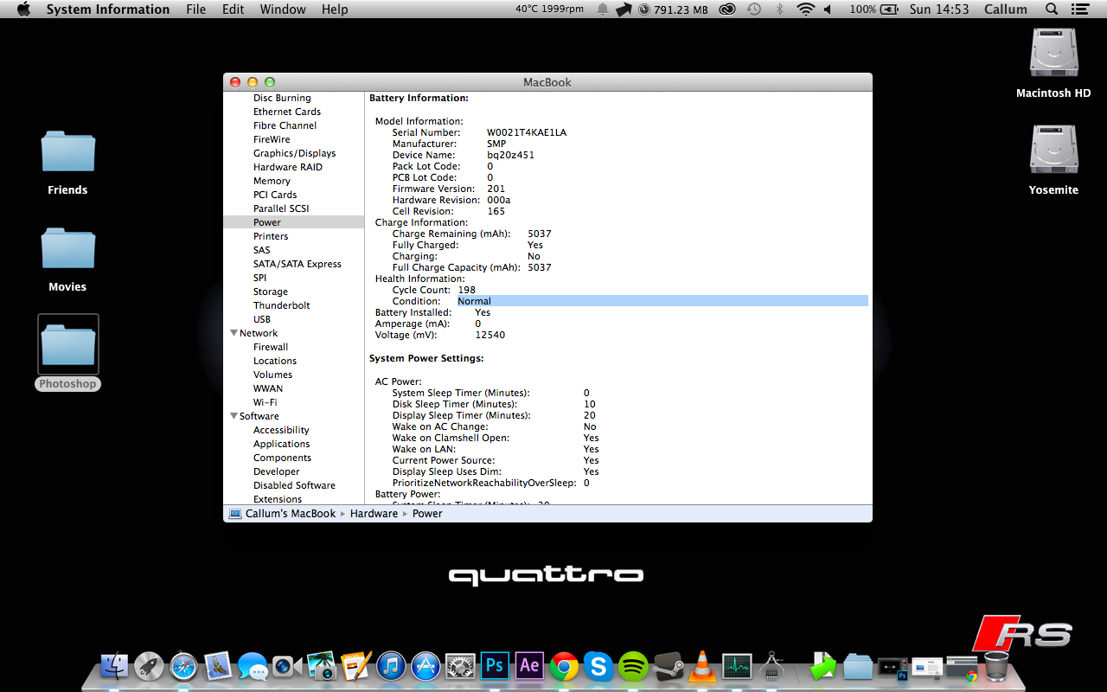
Task: Launch Launchpad rocket icon in Dock
Action: 149,666
